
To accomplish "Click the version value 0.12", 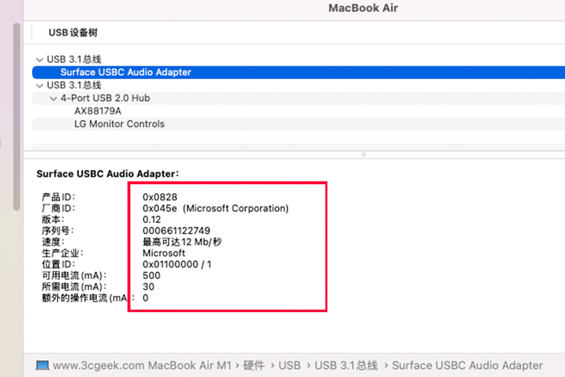I will pos(152,220).
